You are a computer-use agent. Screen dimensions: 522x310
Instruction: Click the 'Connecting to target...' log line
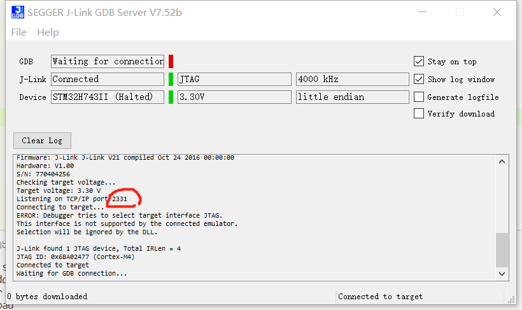(60, 207)
